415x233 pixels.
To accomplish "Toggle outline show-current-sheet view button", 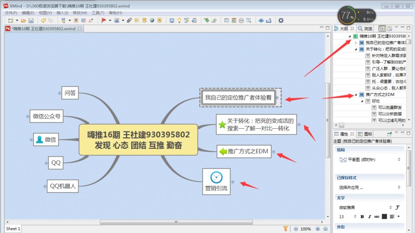I will point(382,28).
